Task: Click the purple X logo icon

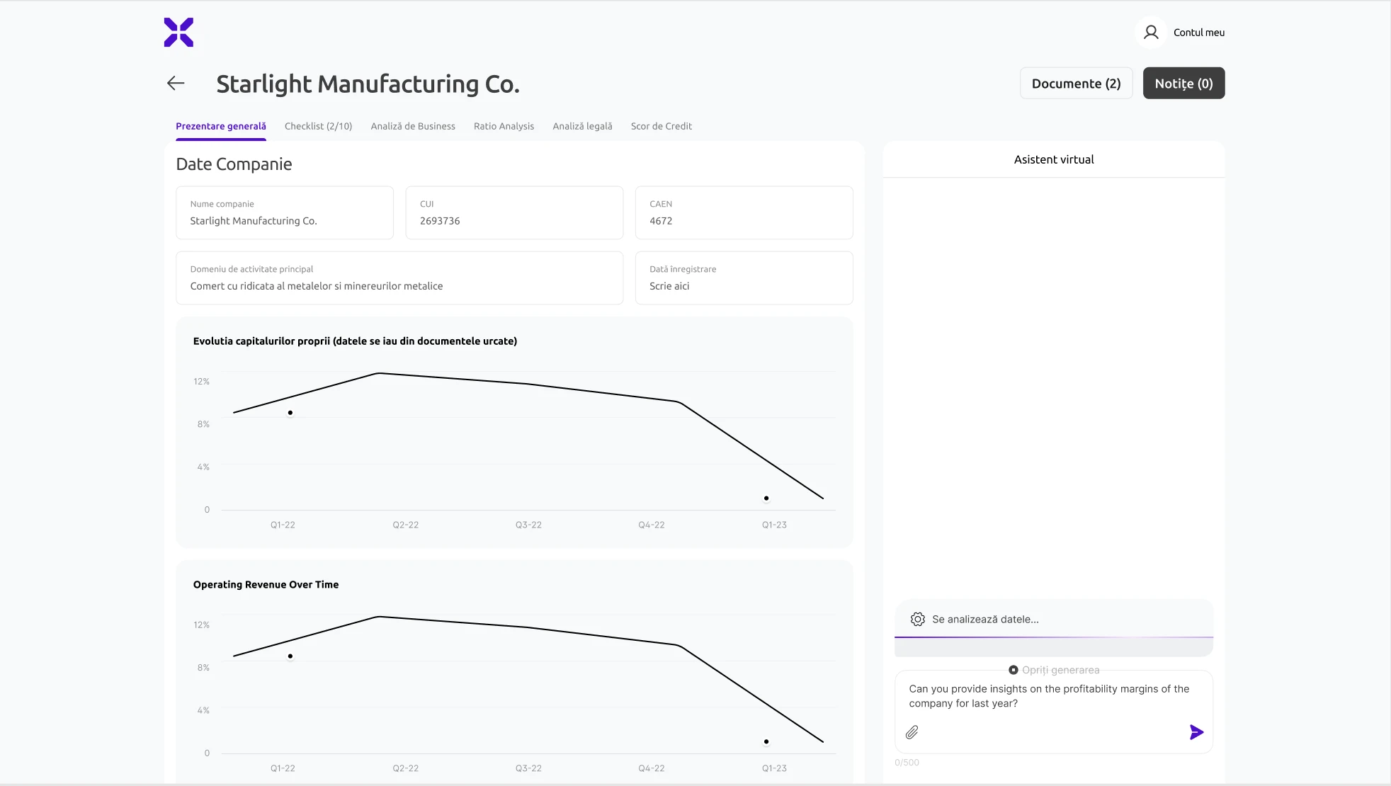Action: (178, 33)
